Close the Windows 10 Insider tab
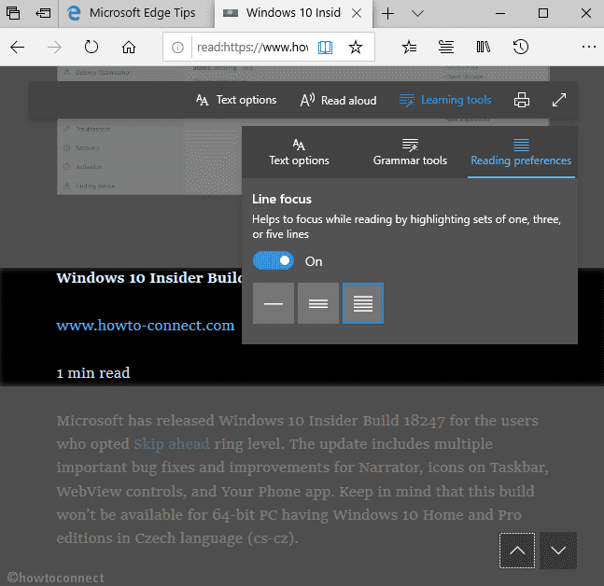 (357, 13)
